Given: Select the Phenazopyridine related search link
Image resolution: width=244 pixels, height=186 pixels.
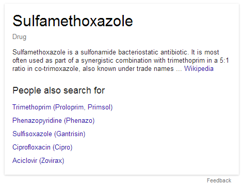Looking at the screenshot, I should click(54, 121).
